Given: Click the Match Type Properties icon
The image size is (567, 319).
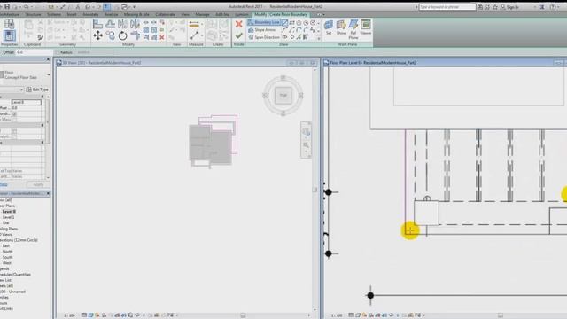Looking at the screenshot, I should (x=40, y=37).
